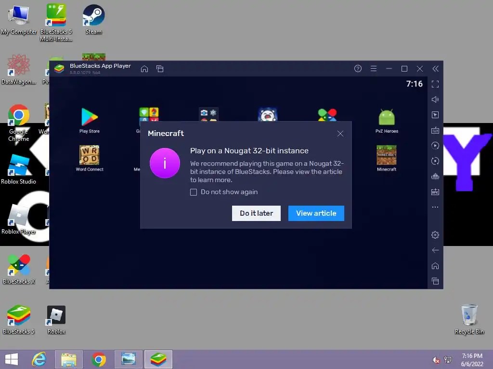The width and height of the screenshot is (493, 369).
Task: Open DataWagon desktop shortcut
Action: pyautogui.click(x=19, y=69)
